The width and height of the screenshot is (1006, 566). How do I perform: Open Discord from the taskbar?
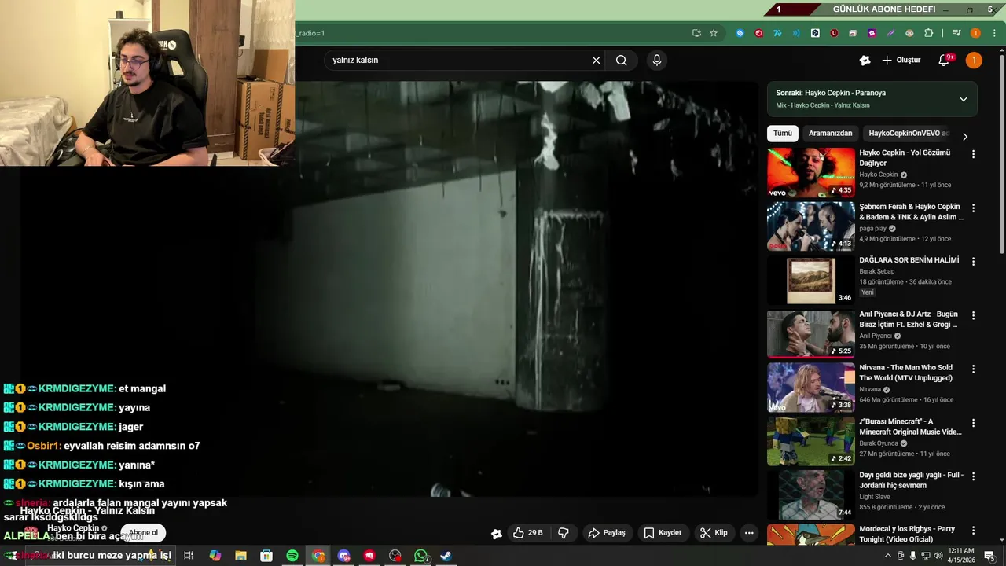343,556
